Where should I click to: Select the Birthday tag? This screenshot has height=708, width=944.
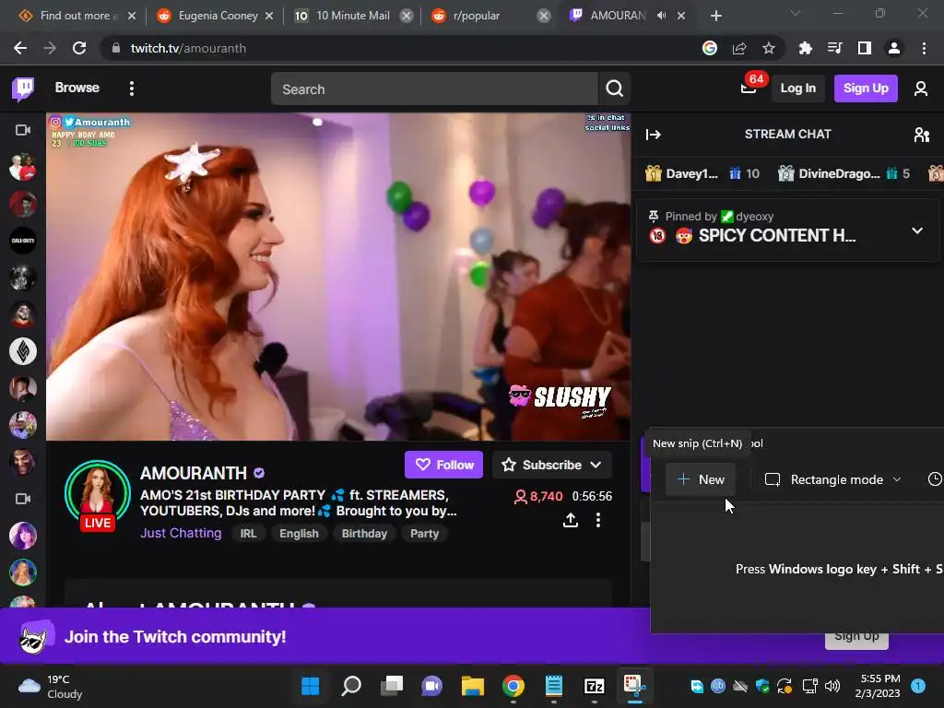pos(364,534)
